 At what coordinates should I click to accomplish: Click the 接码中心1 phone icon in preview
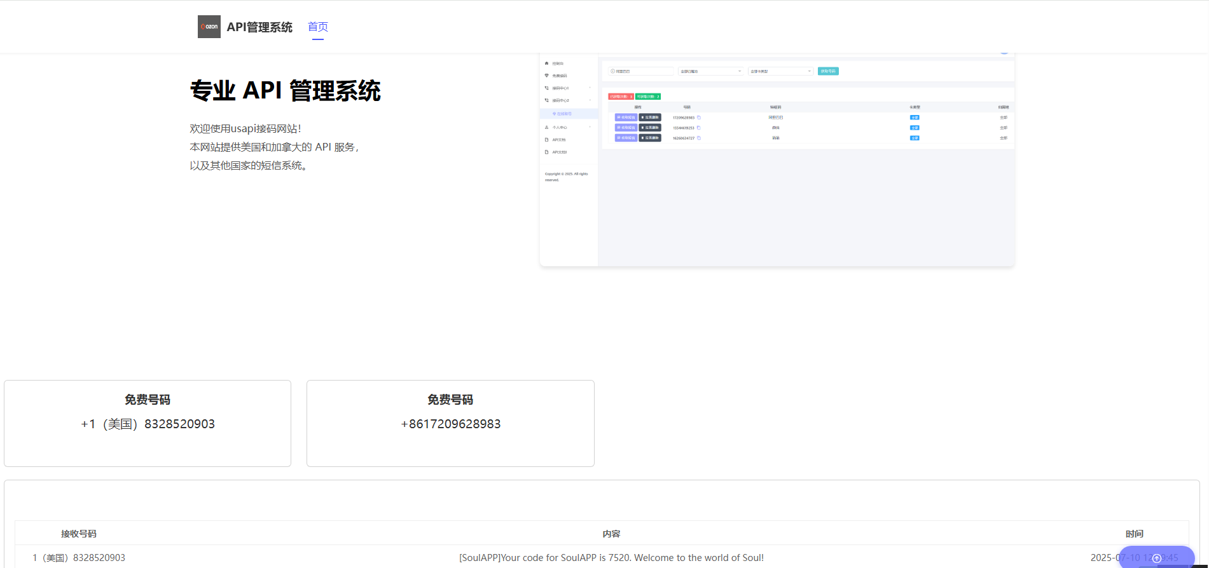(x=546, y=88)
